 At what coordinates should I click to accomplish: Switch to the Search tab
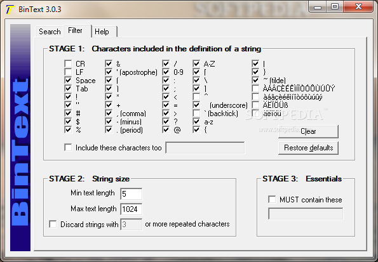pyautogui.click(x=50, y=32)
